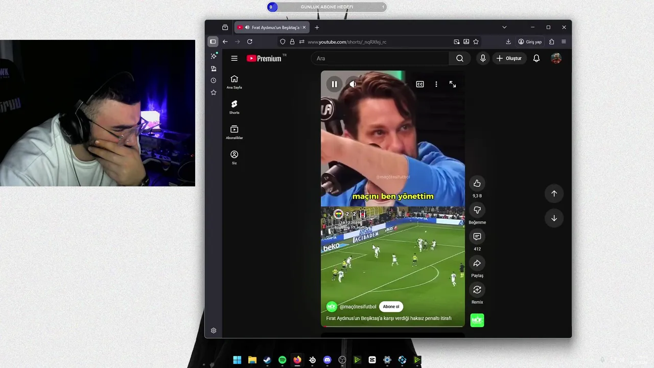This screenshot has height=368, width=654.
Task: Open the Short's three-dot options menu
Action: pyautogui.click(x=436, y=84)
